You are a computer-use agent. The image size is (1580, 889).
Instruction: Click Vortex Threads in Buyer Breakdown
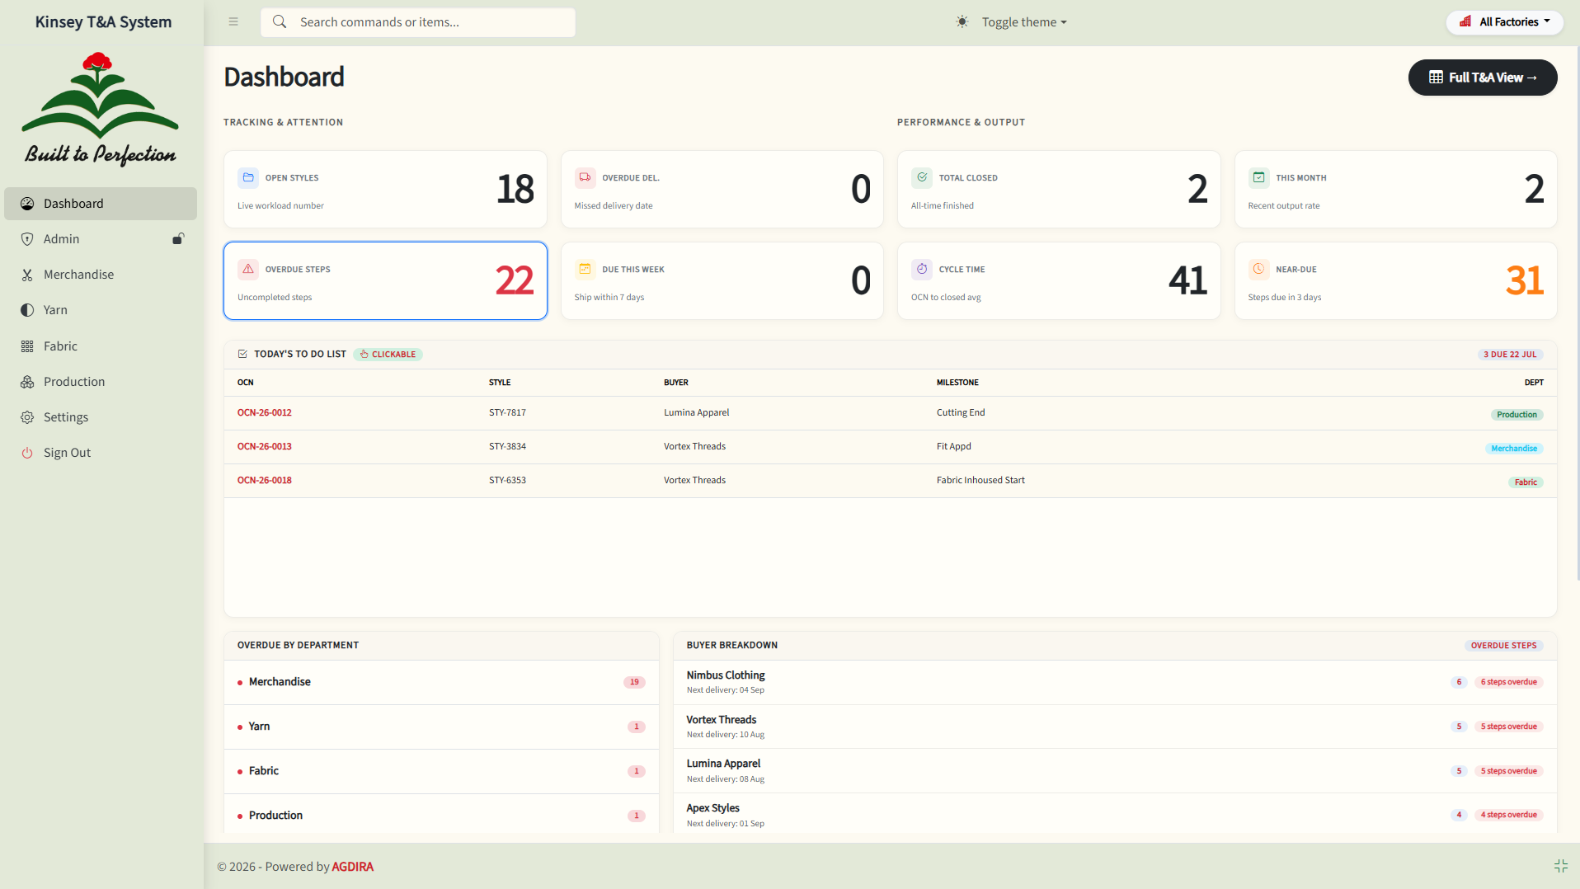click(1115, 727)
